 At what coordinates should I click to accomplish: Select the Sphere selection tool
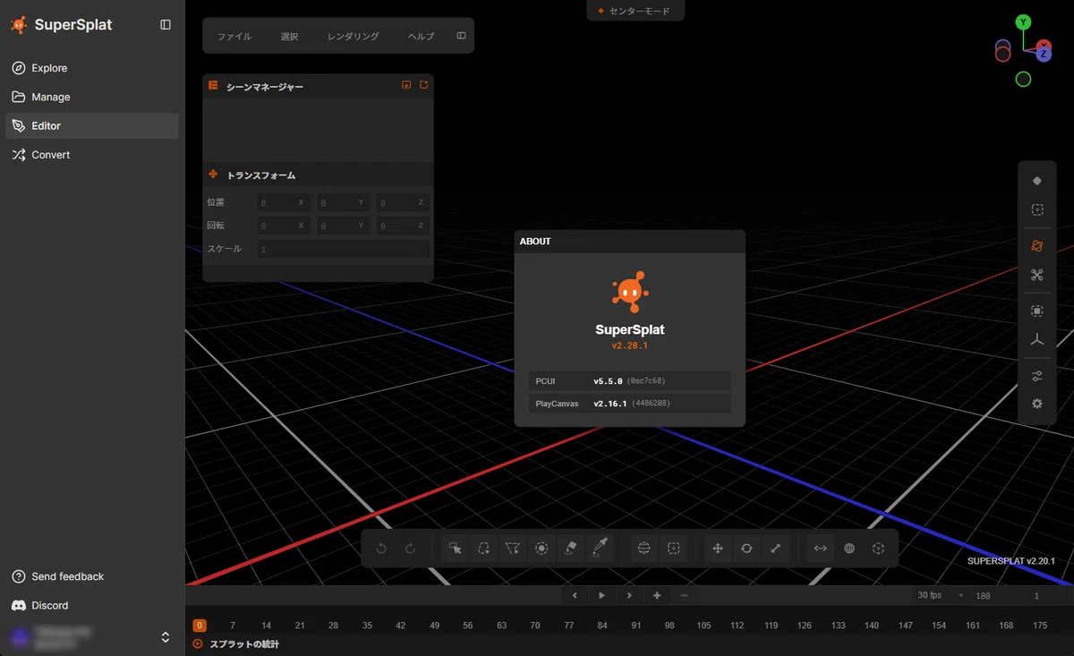tap(644, 549)
